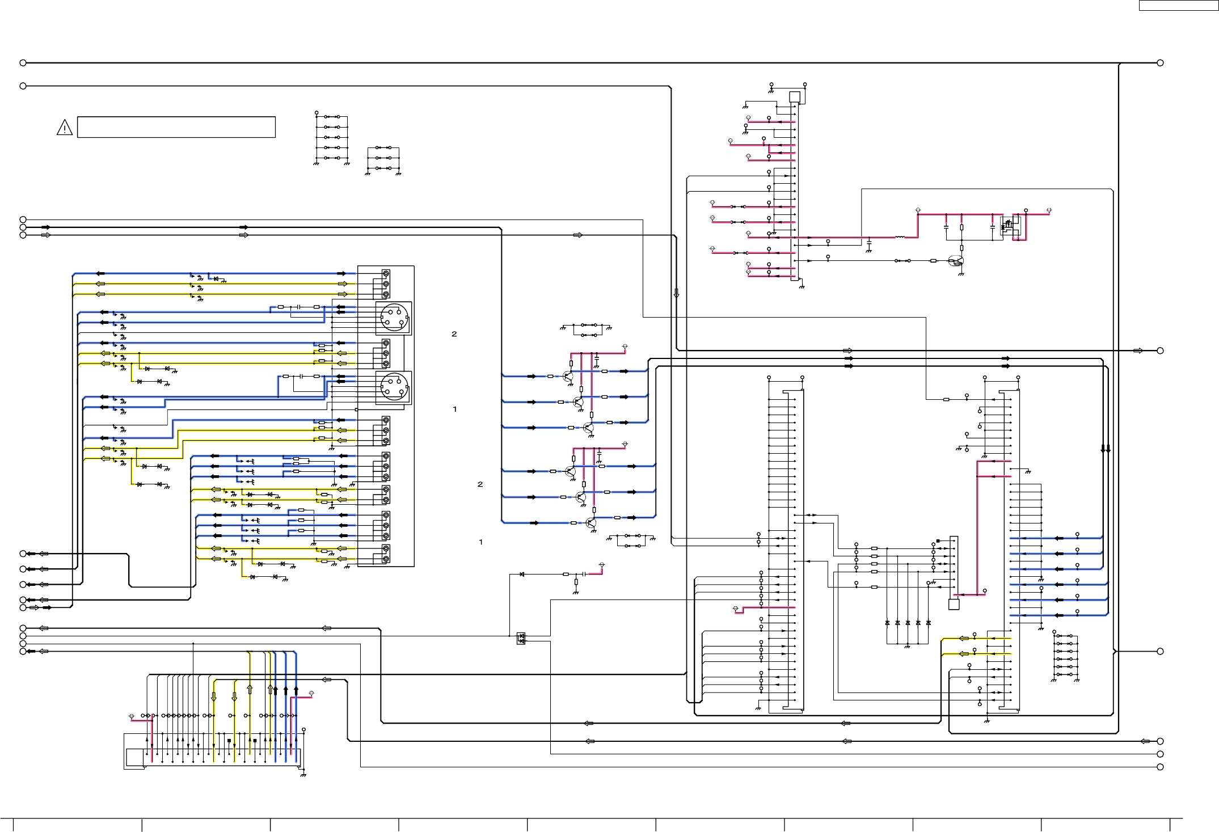Click the empty title box in the page corner
The width and height of the screenshot is (1219, 832).
(x=1178, y=5)
